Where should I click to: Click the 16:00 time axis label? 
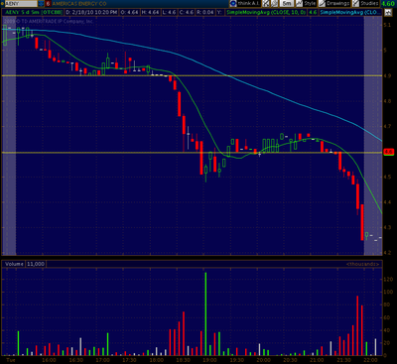click(49, 360)
